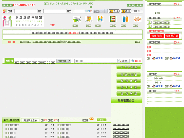Select the 厕洗卫媒体招商 tab
This screenshot has width=184, height=138.
point(11,120)
